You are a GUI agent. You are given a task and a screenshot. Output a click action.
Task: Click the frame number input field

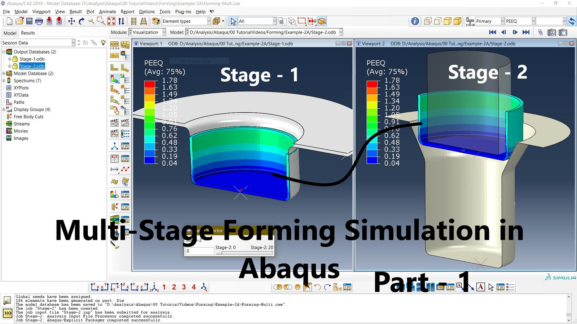pyautogui.click(x=199, y=251)
